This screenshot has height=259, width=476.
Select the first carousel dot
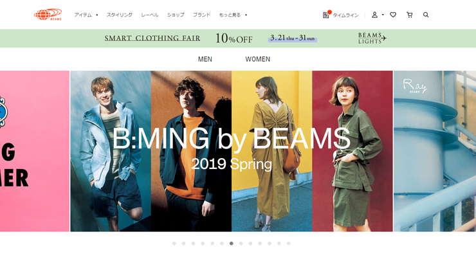174,243
